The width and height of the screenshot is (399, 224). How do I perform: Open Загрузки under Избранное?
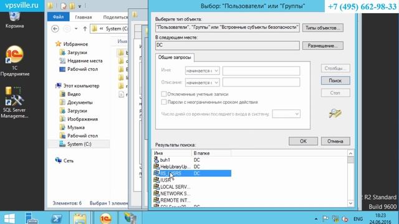(x=77, y=52)
